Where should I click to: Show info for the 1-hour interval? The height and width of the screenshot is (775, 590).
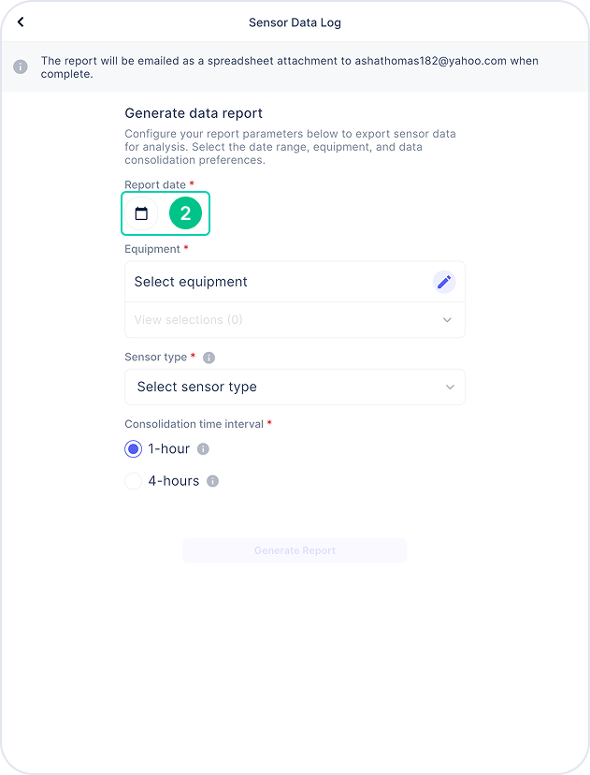203,448
